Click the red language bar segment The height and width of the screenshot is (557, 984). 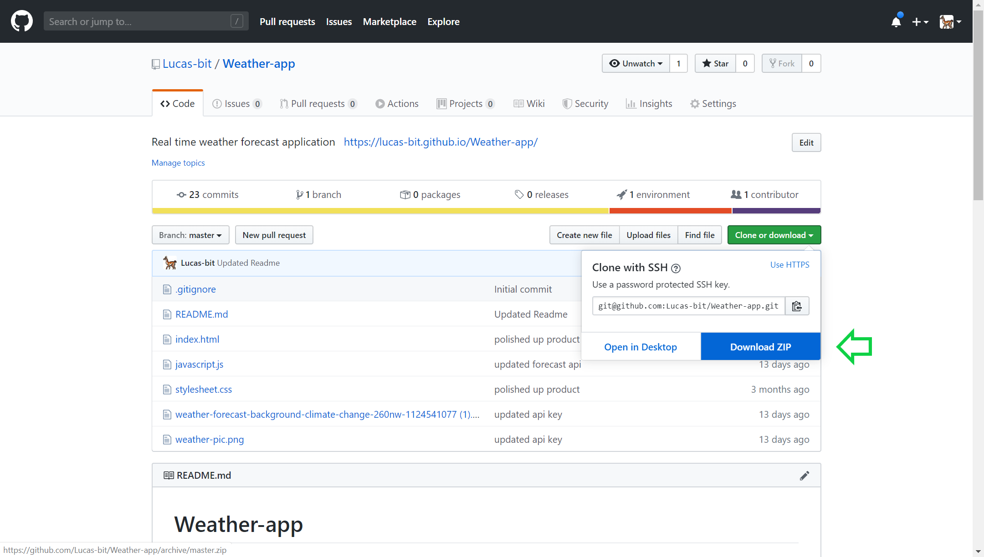pos(671,211)
